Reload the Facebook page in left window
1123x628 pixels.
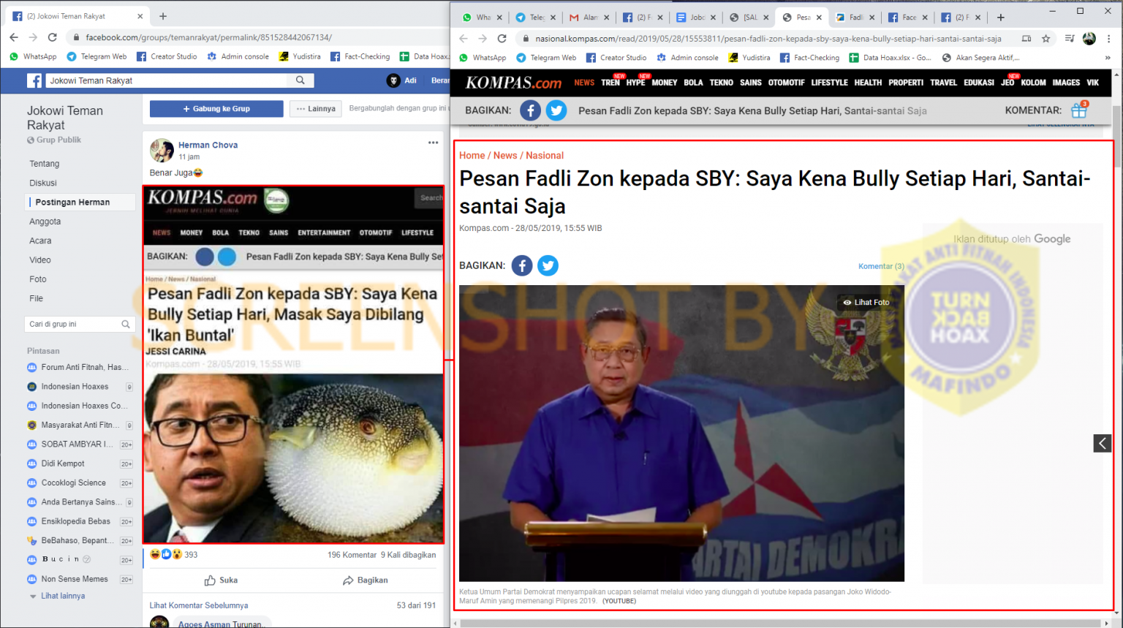pyautogui.click(x=52, y=37)
